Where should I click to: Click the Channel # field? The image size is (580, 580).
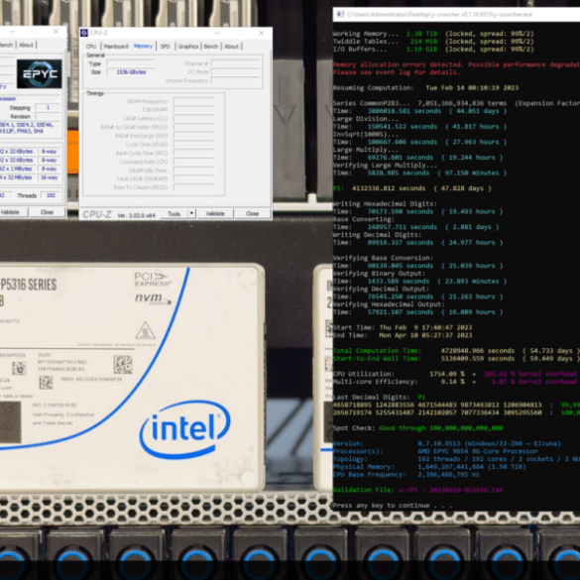236,63
